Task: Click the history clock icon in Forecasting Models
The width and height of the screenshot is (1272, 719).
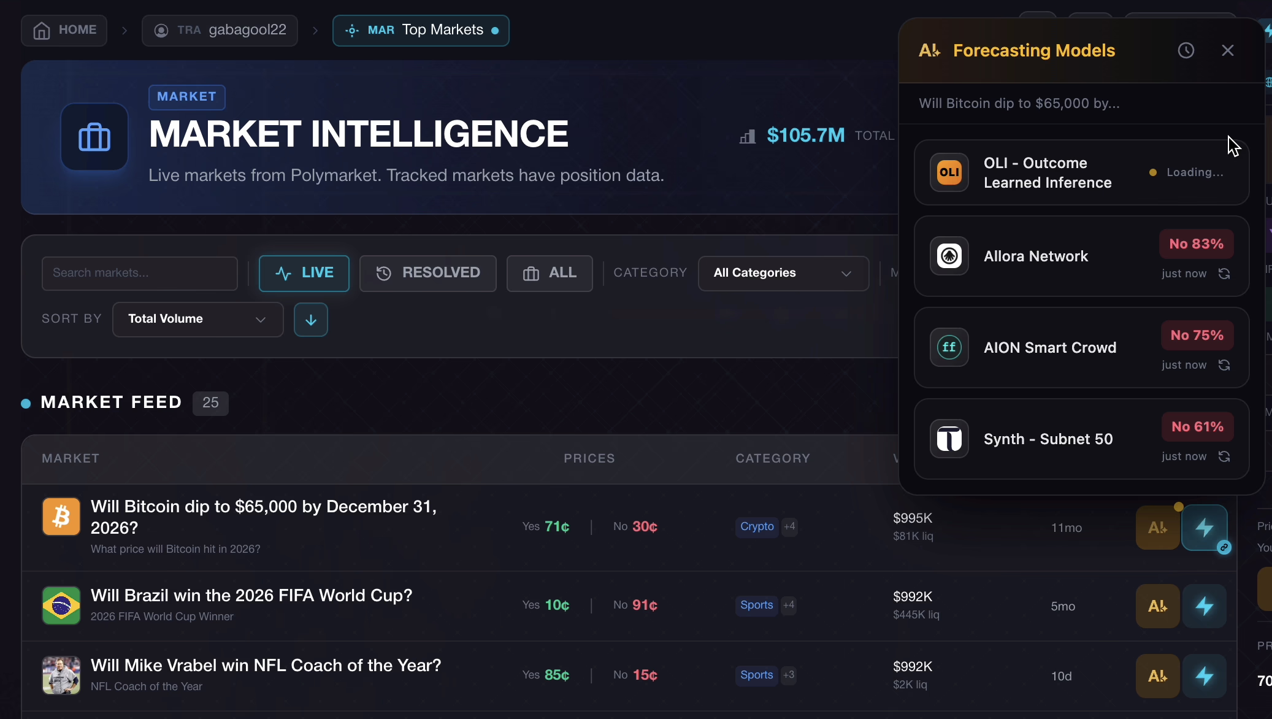Action: click(x=1186, y=50)
